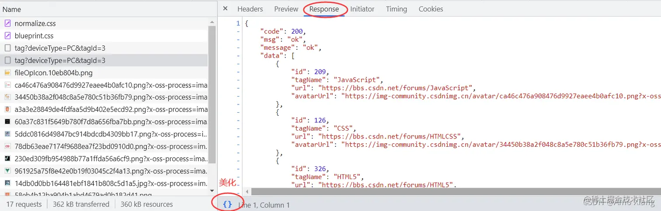
Task: Click the "362 kB transferred" status text
Action: point(81,204)
